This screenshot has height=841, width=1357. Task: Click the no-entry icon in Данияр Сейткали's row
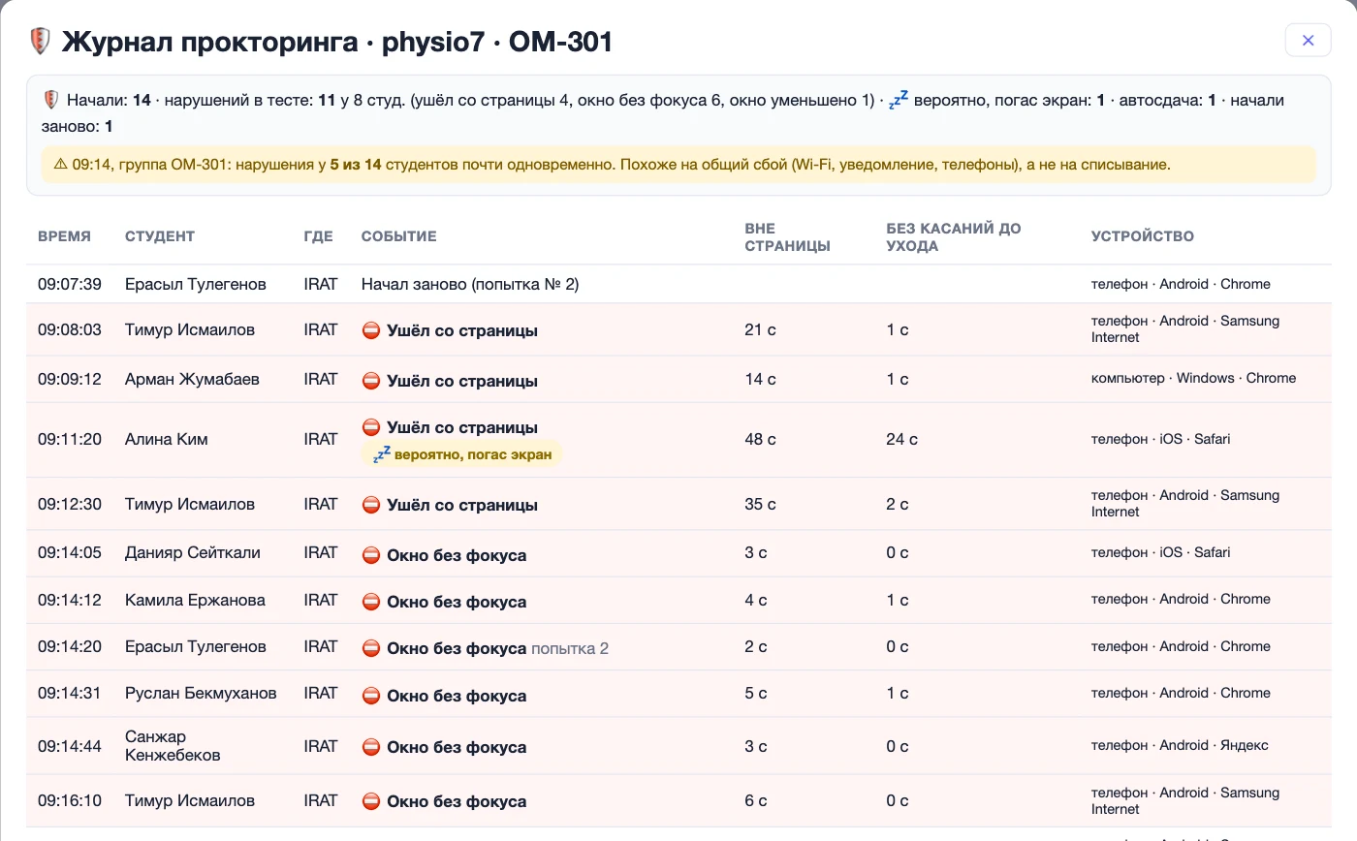(x=371, y=555)
